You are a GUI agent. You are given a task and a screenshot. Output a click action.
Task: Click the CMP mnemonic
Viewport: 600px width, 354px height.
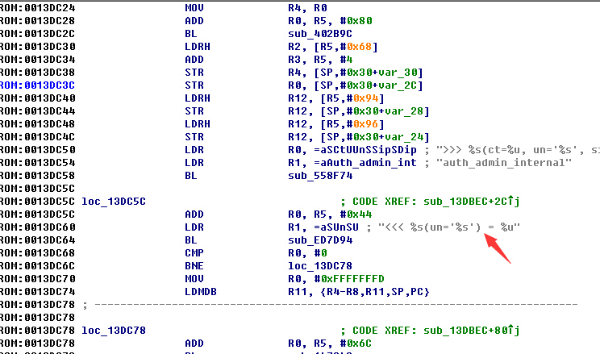point(194,253)
